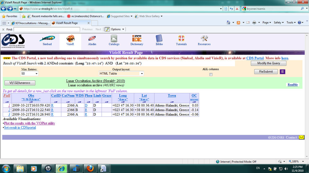Click the Contact envelope icon
The height and width of the screenshot is (173, 309).
301,137
